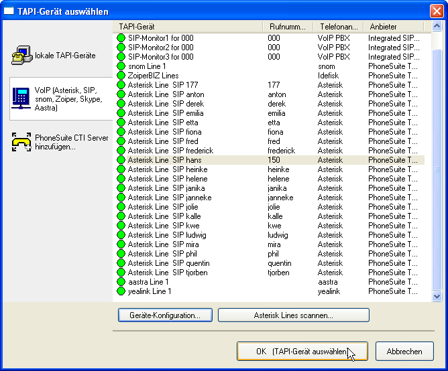Image resolution: width=448 pixels, height=371 pixels.
Task: Click the PhoneSuite CTI Server yellow phone icon
Action: [x=21, y=142]
